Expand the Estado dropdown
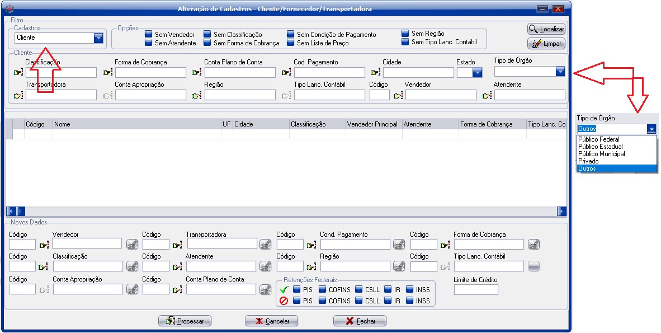661x333 pixels. tap(477, 72)
